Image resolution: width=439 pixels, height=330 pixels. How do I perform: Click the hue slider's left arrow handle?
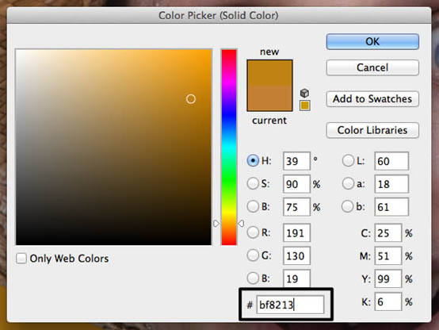pos(216,224)
